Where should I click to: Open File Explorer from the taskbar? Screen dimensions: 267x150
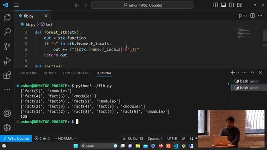pyautogui.click(x=138, y=146)
